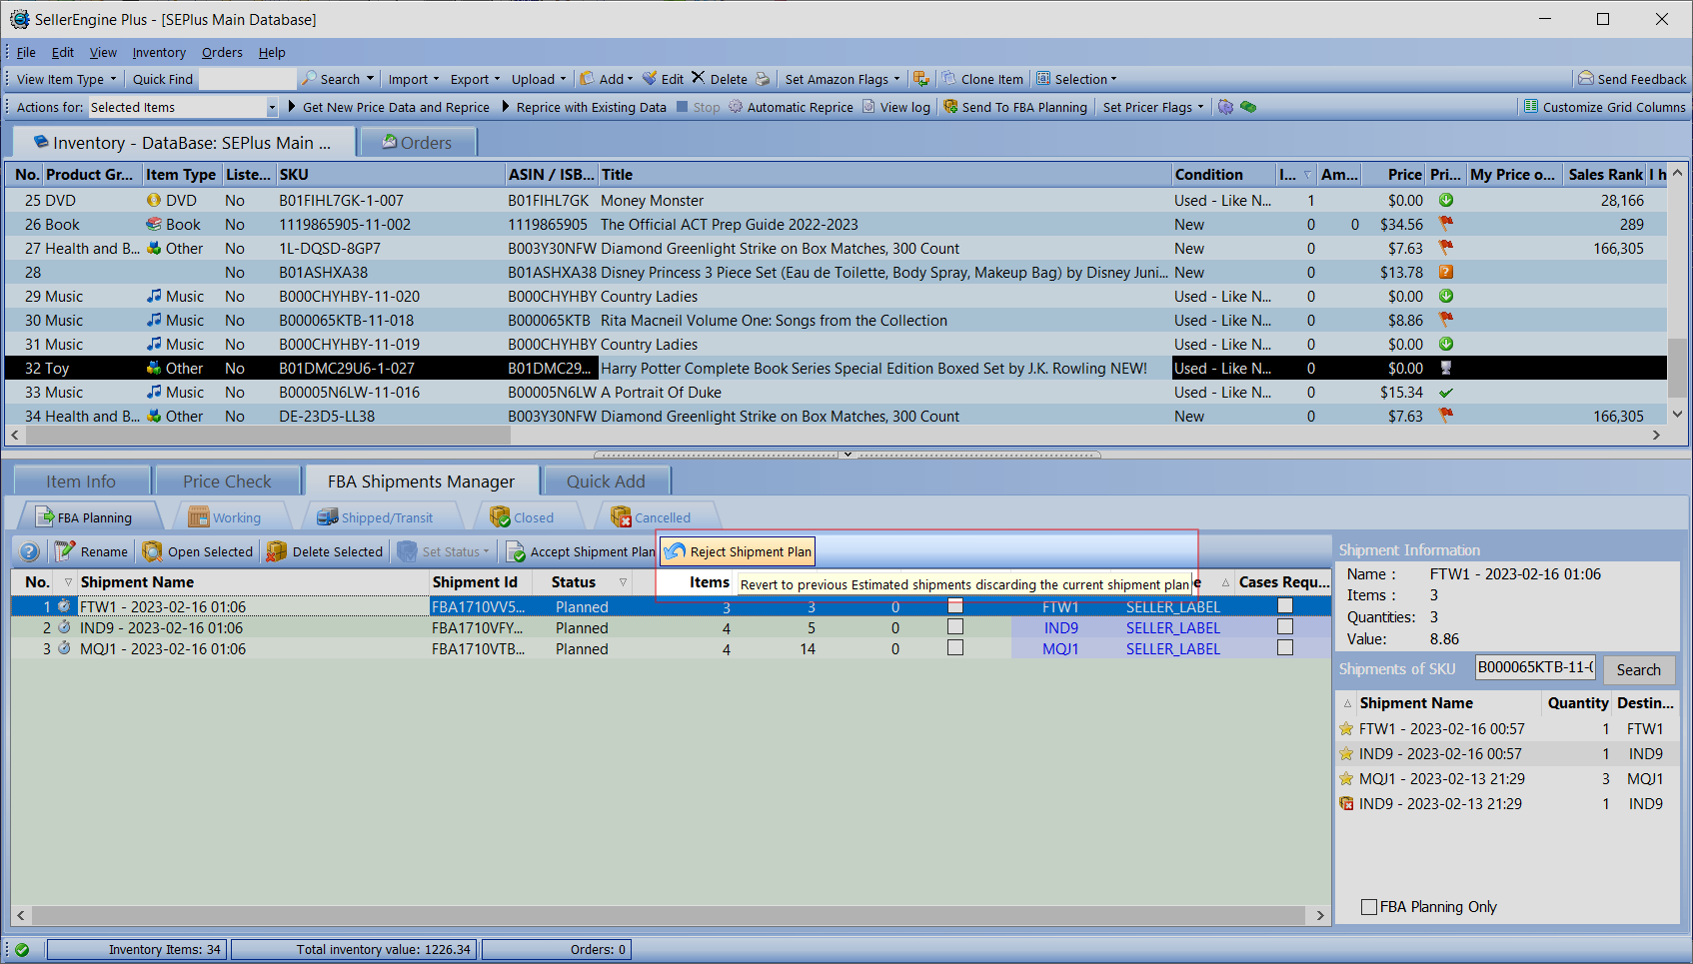Click the Reject Shipment Plan icon

pyautogui.click(x=677, y=551)
